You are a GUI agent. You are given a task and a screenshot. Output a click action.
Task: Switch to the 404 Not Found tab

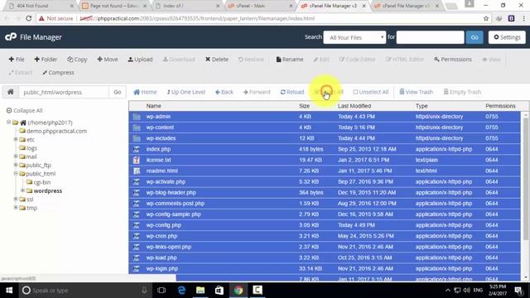click(x=41, y=6)
